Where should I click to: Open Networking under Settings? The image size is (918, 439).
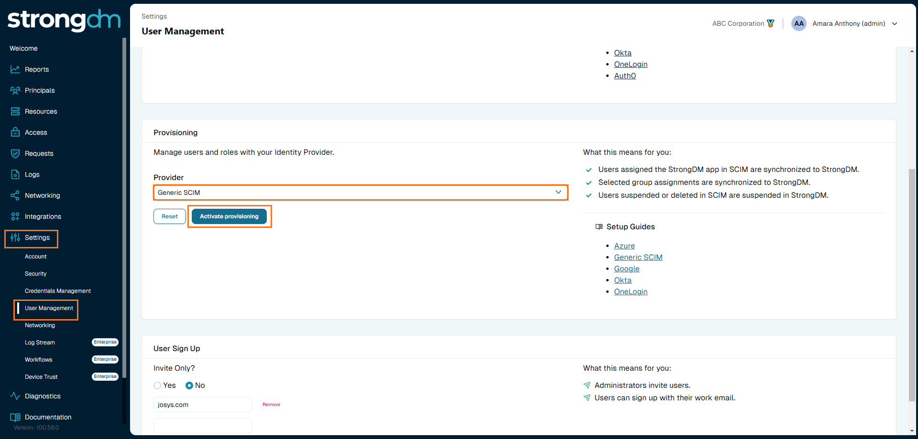pos(40,325)
